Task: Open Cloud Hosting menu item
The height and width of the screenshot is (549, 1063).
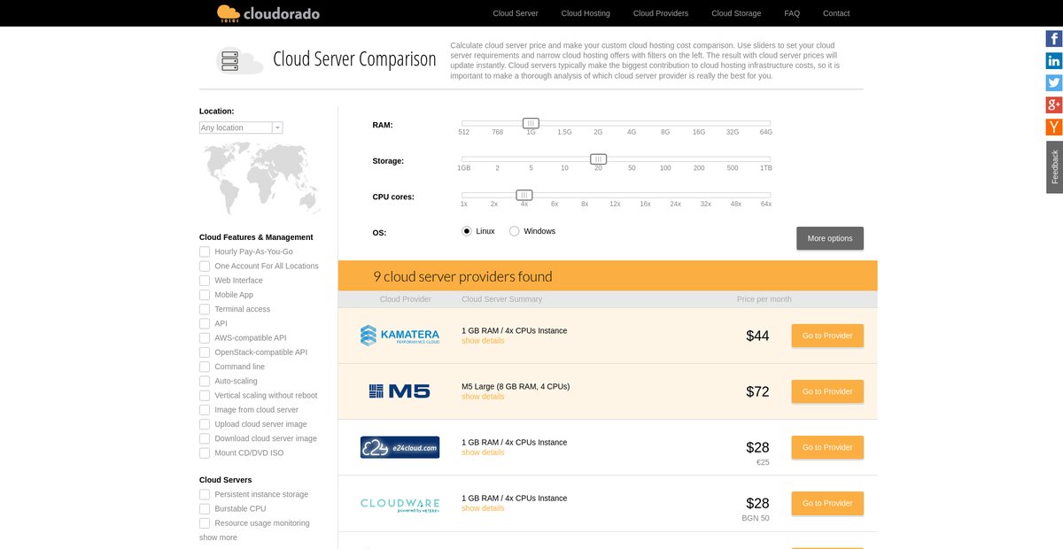Action: [586, 13]
